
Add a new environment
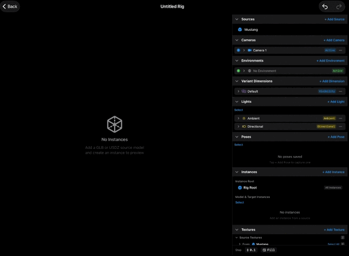[x=330, y=61]
